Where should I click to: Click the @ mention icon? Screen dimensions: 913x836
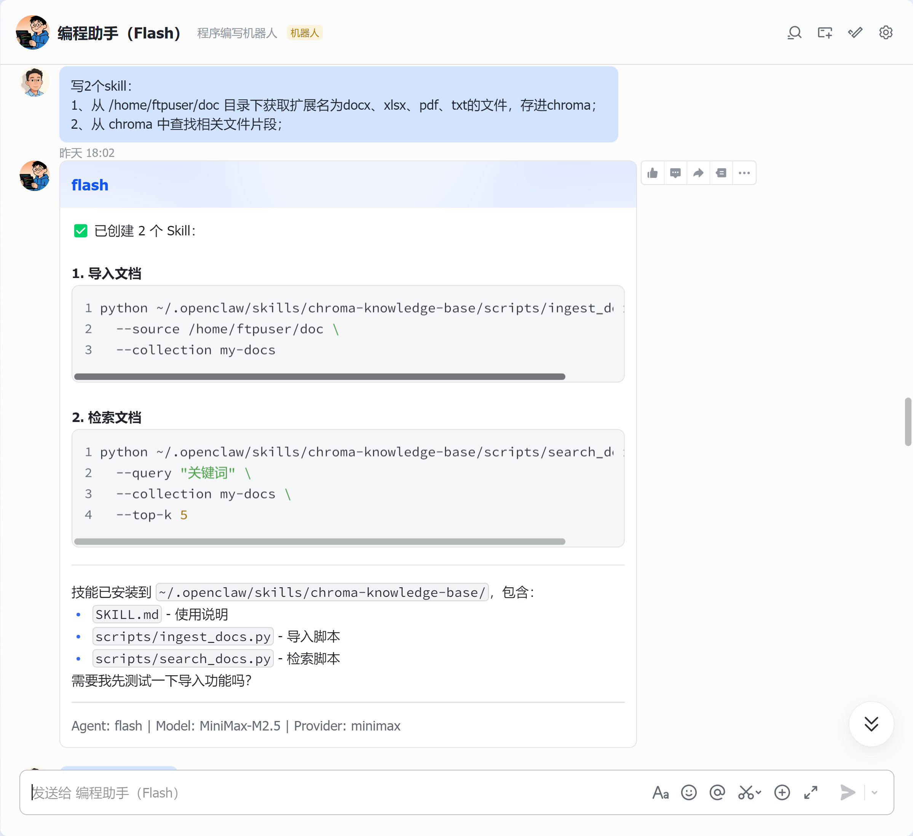717,793
